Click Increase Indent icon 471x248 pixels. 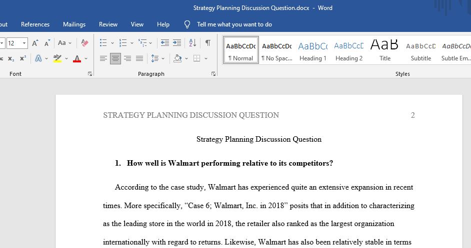pyautogui.click(x=177, y=43)
